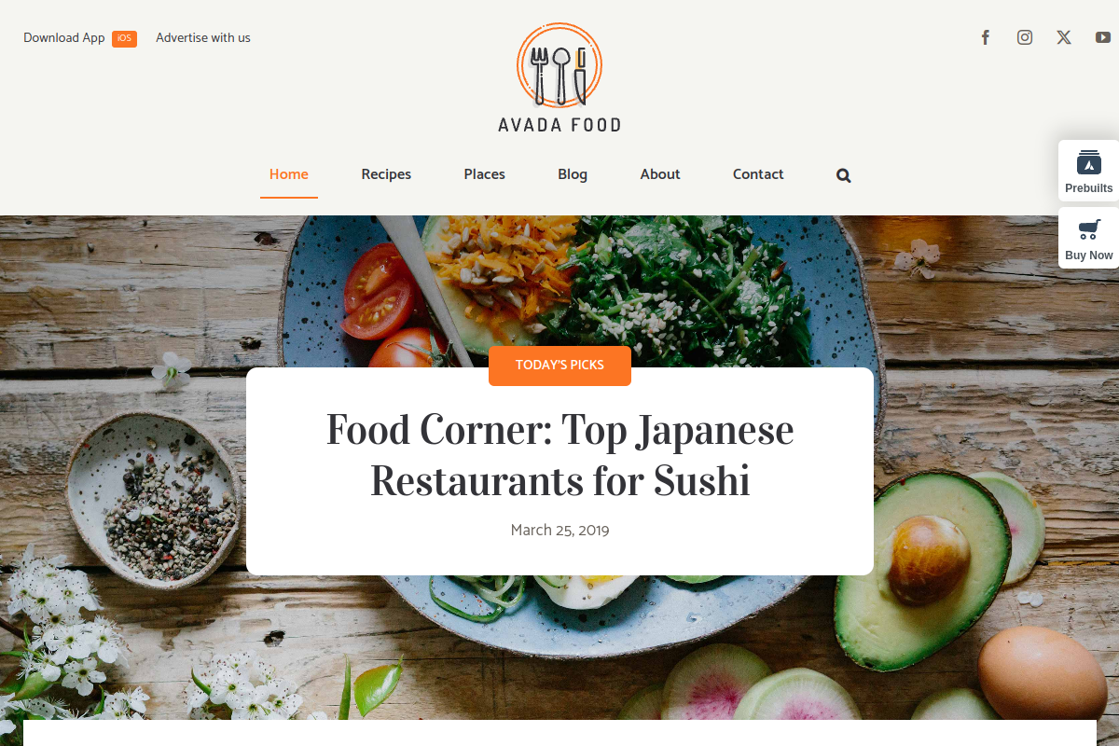Image resolution: width=1119 pixels, height=746 pixels.
Task: Visit the About menu item
Action: 660,174
